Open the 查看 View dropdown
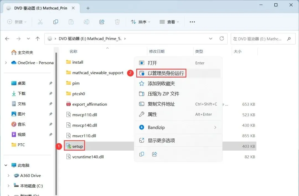The image size is (299, 196). pyautogui.click(x=169, y=22)
